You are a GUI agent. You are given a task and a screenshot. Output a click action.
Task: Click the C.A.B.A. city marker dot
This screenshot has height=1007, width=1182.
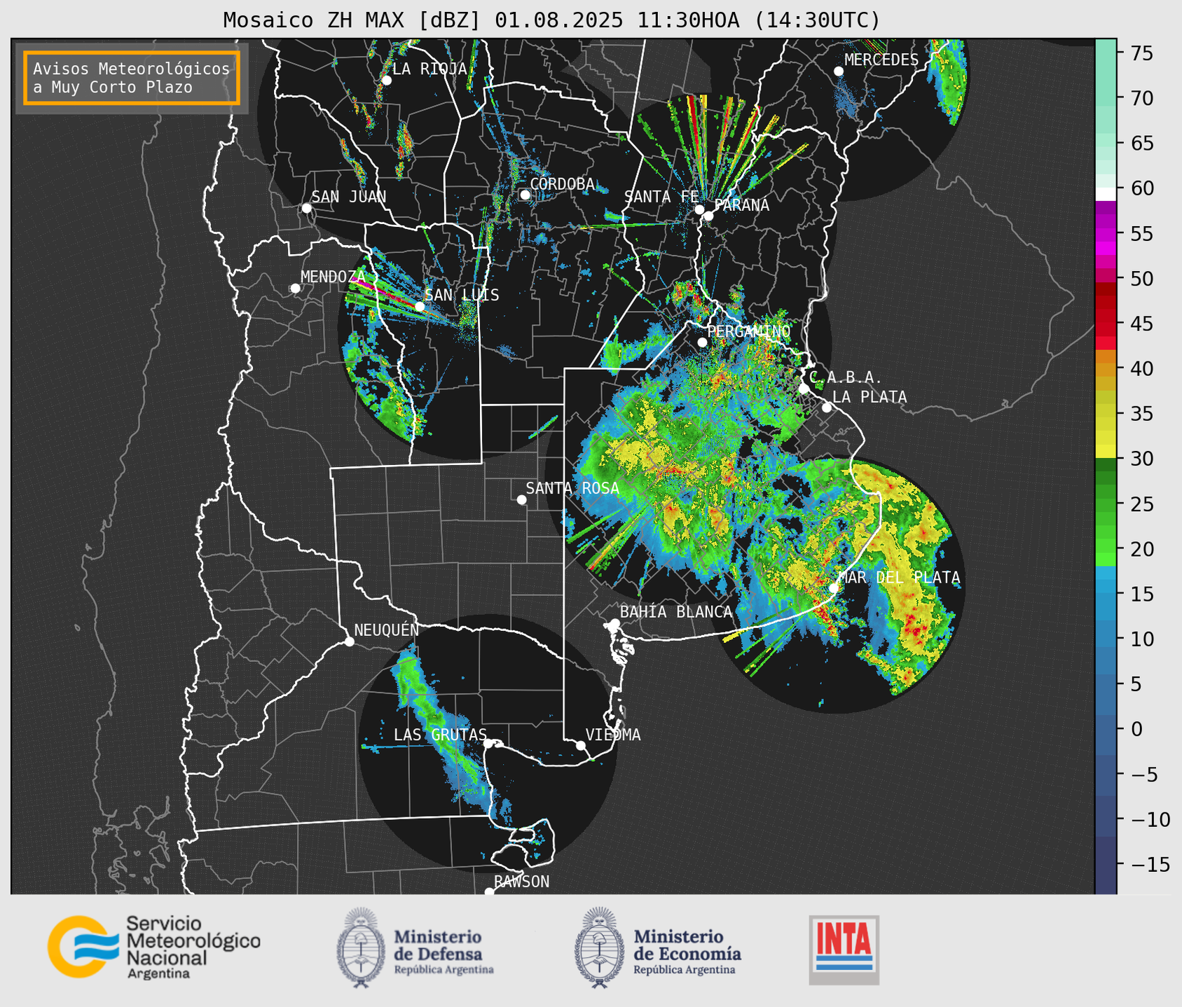[x=804, y=389]
